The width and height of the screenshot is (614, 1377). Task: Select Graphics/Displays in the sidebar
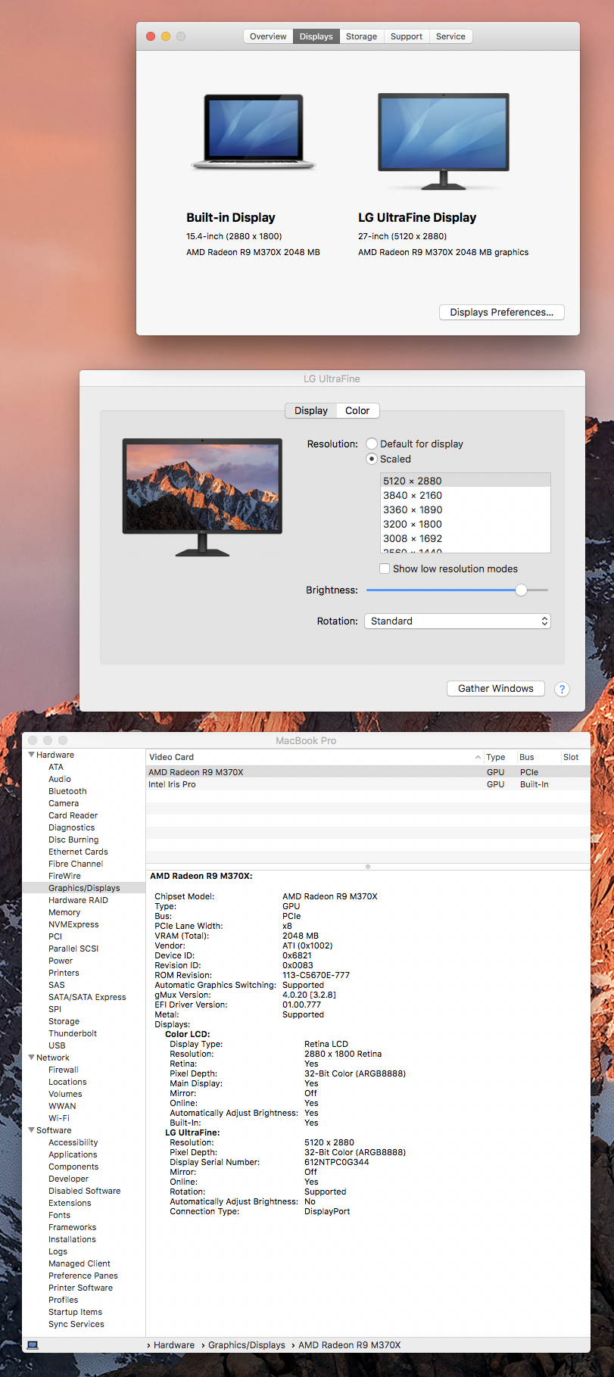point(84,888)
